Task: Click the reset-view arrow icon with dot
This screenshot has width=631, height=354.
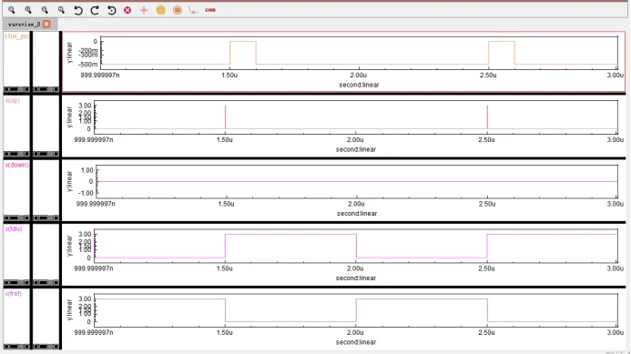Action: coord(111,10)
